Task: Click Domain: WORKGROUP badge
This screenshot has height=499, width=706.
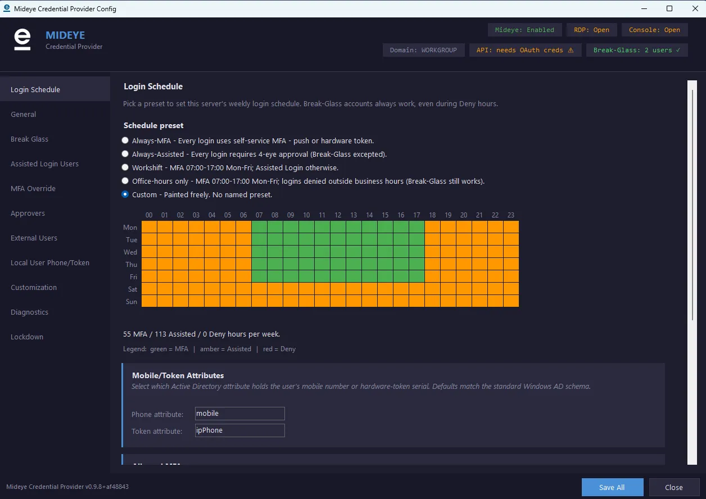Action: click(x=424, y=50)
